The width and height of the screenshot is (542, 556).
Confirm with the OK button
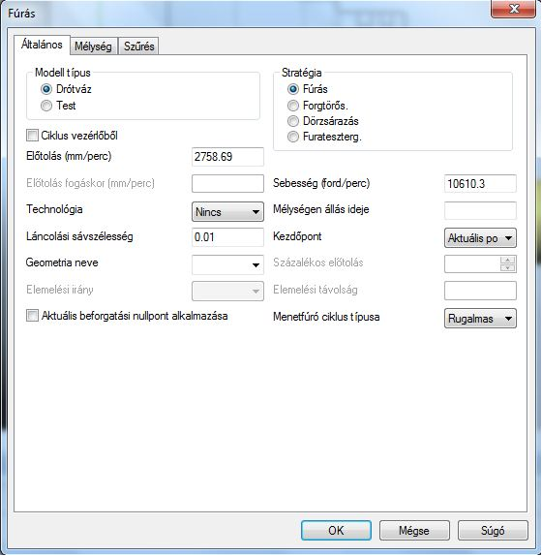coord(336,531)
